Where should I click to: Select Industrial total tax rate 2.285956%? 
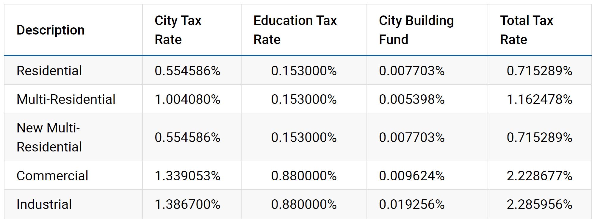[539, 204]
